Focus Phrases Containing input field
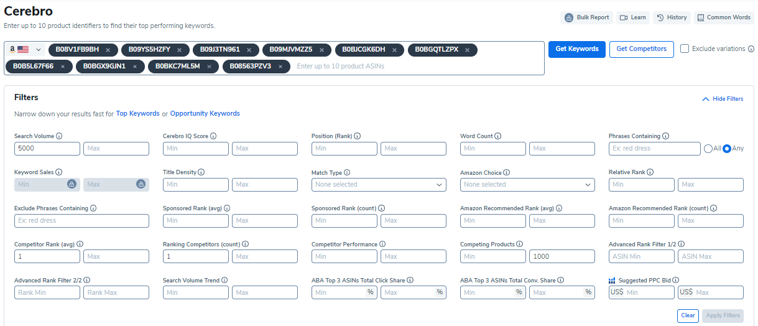Image resolution: width=758 pixels, height=326 pixels. tap(655, 149)
